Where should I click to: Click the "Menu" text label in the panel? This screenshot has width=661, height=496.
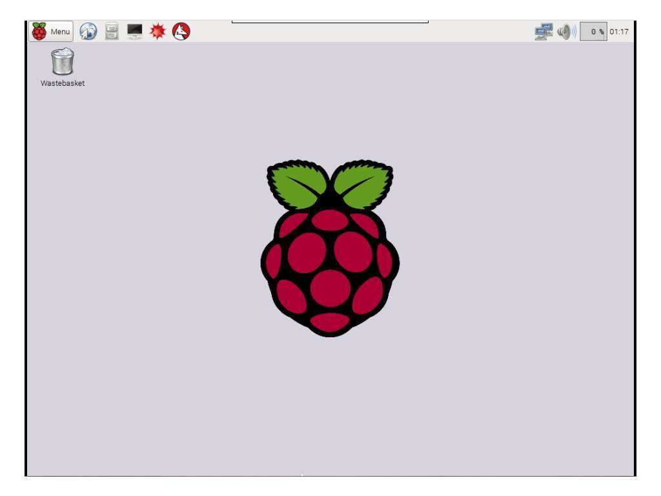click(x=60, y=32)
